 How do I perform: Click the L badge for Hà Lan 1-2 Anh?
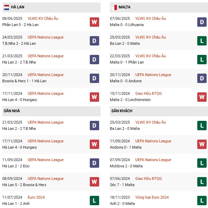[94, 201]
